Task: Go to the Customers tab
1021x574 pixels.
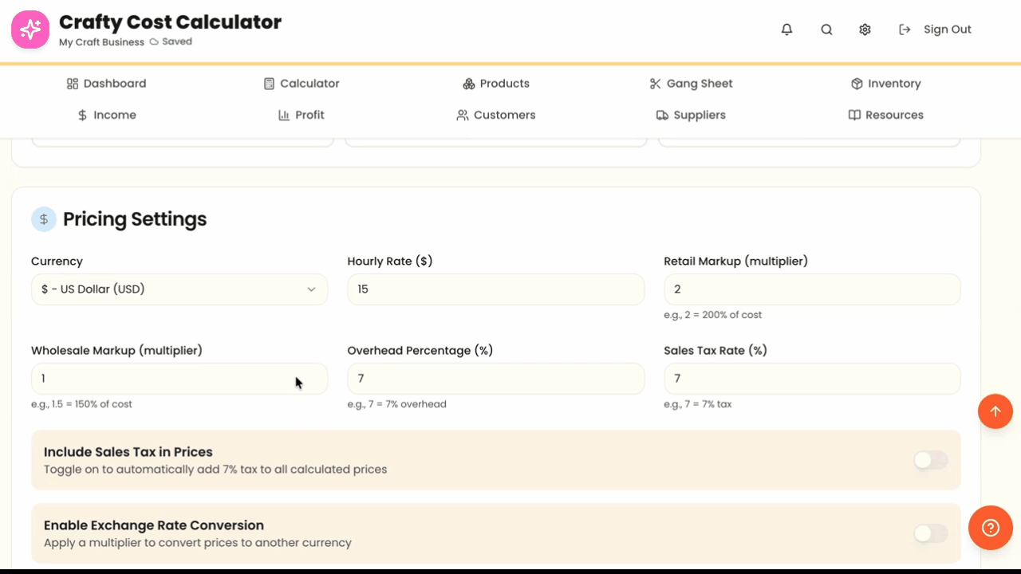Action: 496,115
